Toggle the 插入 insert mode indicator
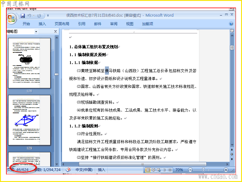 pyautogui.click(x=101, y=170)
